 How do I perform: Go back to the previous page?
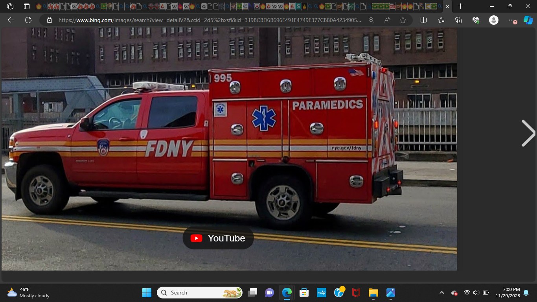(11, 20)
